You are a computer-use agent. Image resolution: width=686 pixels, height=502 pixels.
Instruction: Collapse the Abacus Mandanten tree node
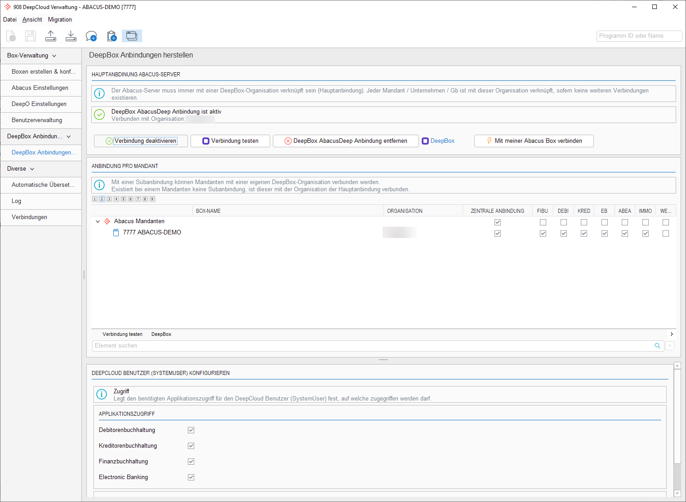pyautogui.click(x=98, y=221)
